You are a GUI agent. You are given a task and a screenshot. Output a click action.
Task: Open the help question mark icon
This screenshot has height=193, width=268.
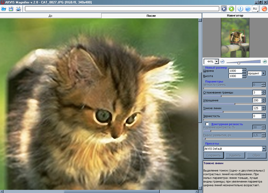click(248, 9)
